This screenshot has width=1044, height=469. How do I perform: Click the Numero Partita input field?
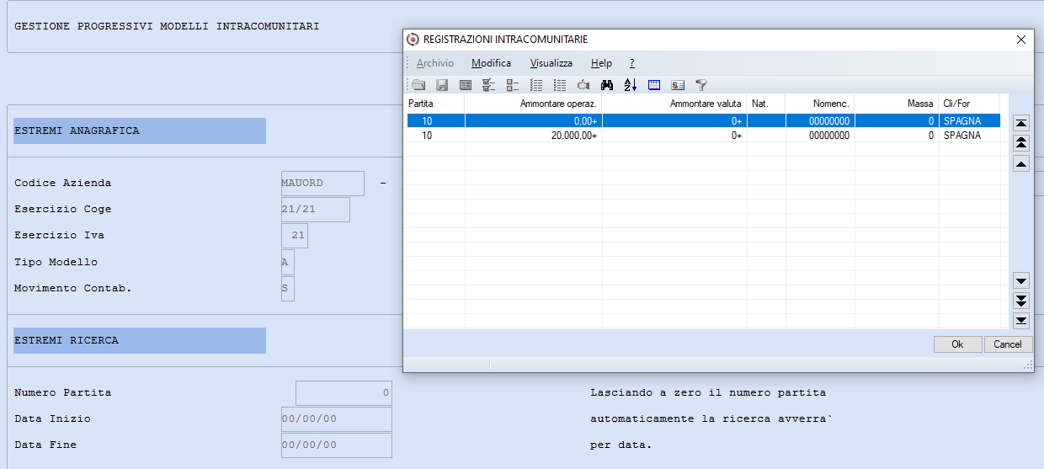pos(344,393)
